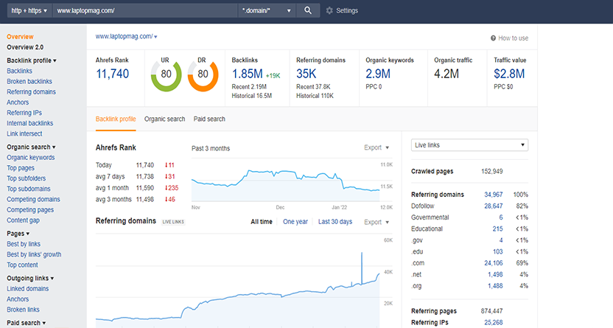Screen dimensions: 613x328
Task: Click referring domains total 34,967
Action: 494,195
